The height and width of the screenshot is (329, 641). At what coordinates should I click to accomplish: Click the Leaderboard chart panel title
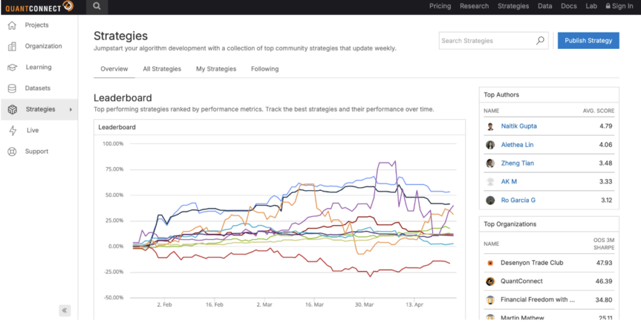pyautogui.click(x=117, y=128)
